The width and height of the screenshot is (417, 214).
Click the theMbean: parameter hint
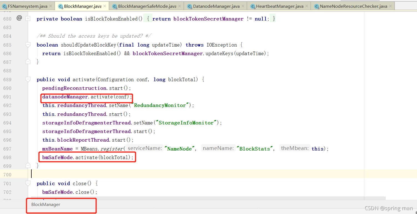coord(295,148)
